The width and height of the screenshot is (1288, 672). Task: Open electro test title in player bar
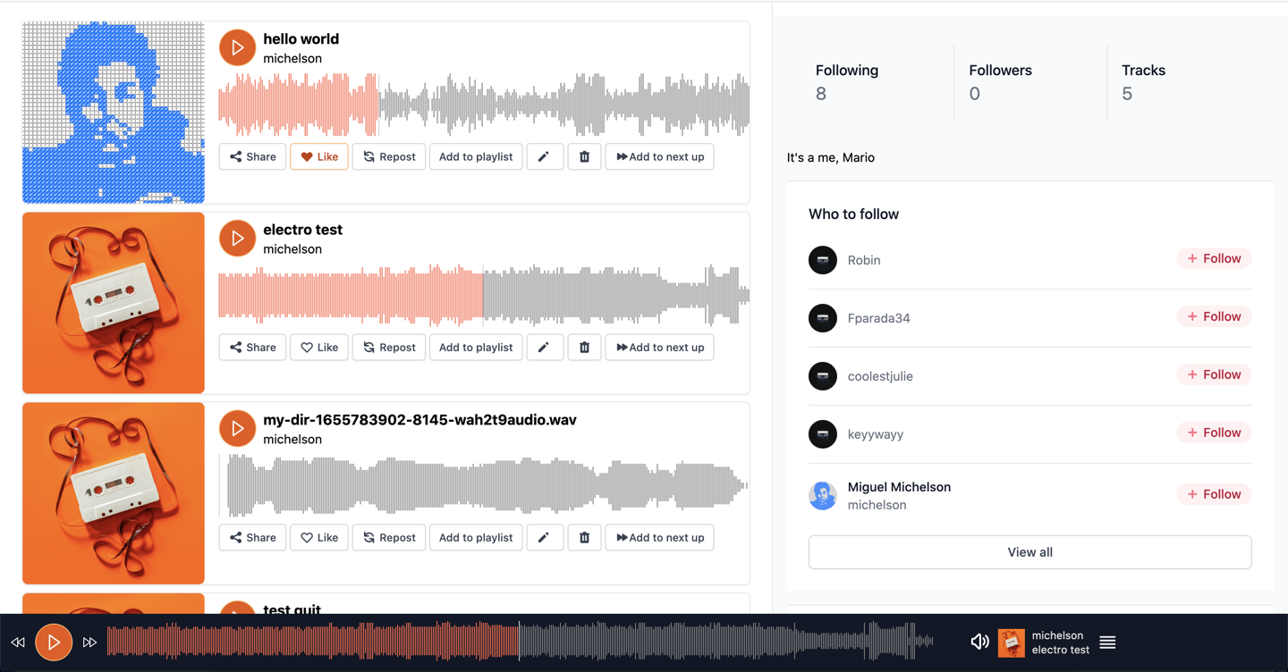point(1061,650)
